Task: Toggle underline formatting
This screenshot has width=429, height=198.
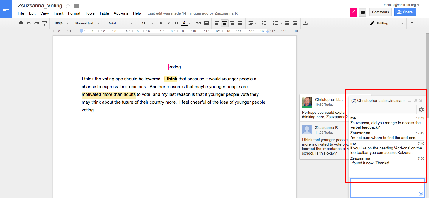Action: tap(176, 23)
